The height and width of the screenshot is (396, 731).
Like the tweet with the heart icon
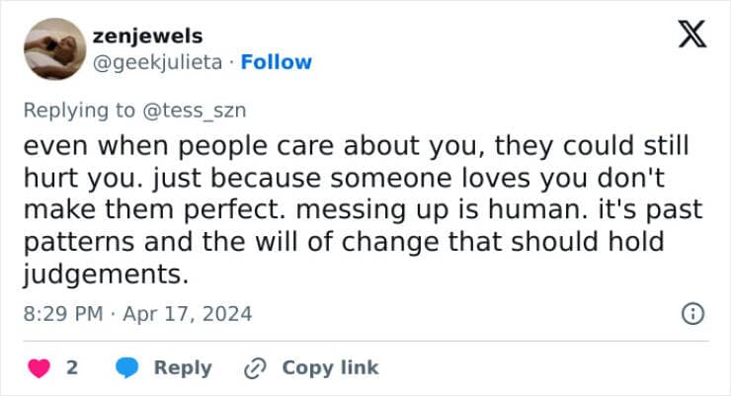click(39, 367)
